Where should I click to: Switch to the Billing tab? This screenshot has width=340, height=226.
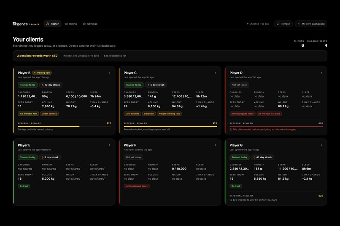tap(71, 24)
